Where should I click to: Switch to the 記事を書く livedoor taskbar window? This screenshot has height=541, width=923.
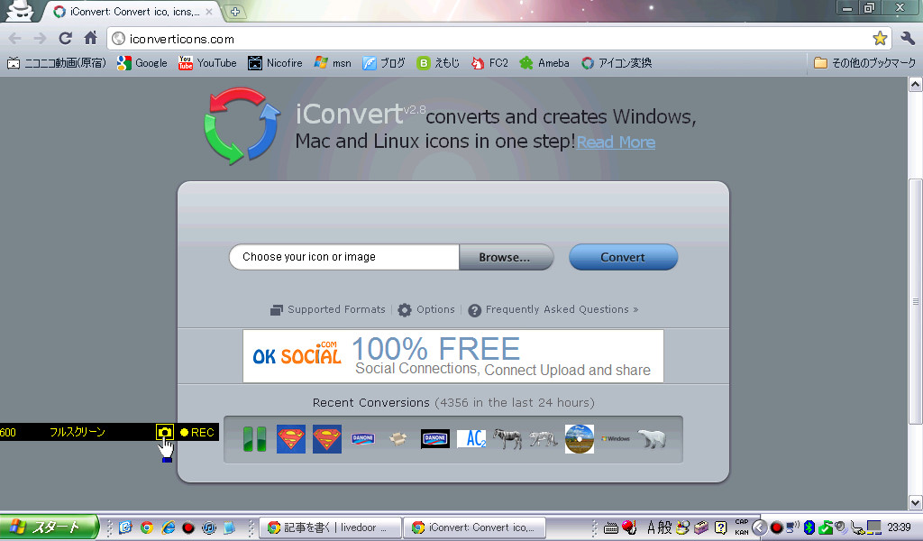click(x=330, y=527)
